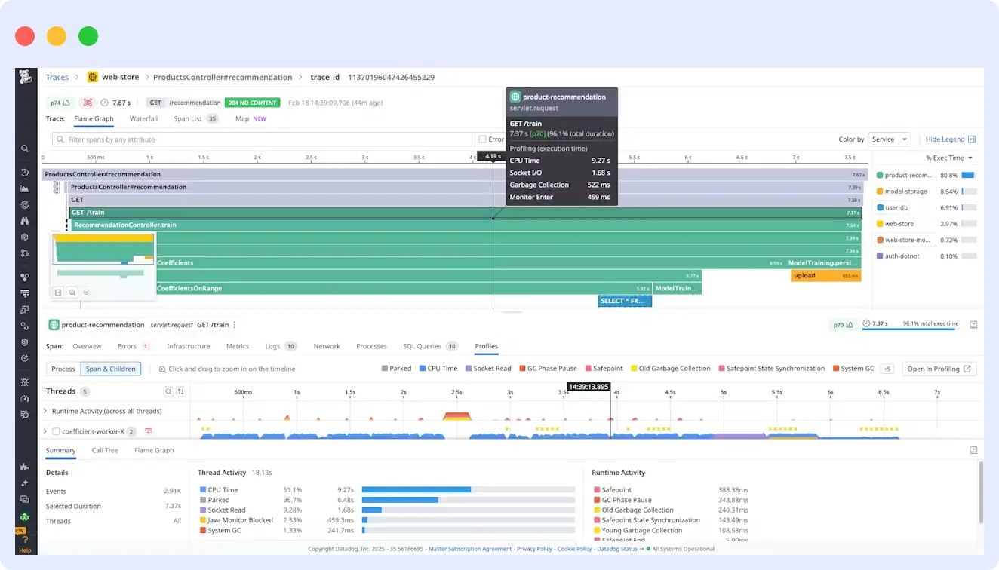
Task: Click the Open in Profiling button
Action: (x=939, y=369)
